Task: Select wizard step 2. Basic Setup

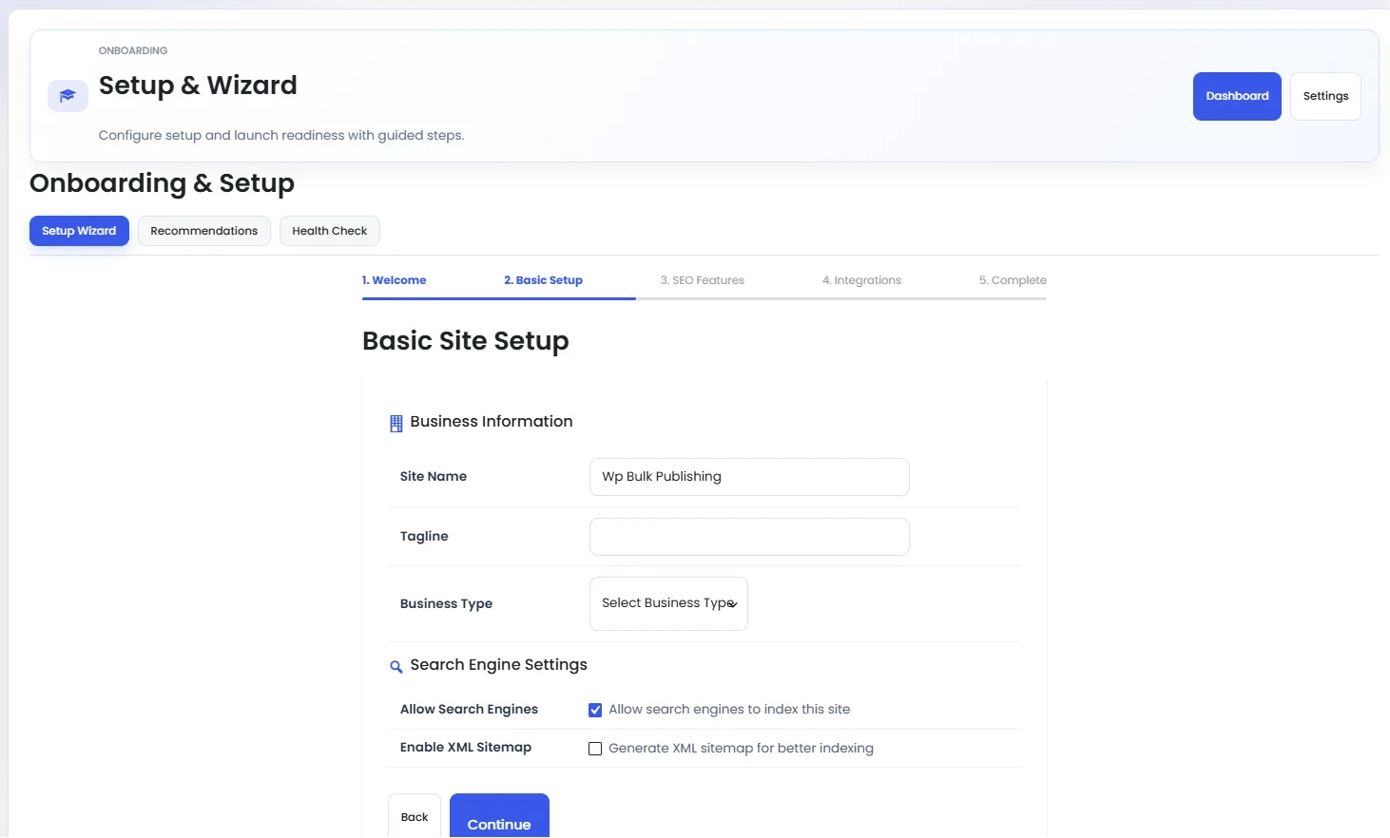Action: click(x=543, y=280)
